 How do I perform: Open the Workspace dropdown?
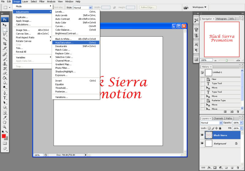pyautogui.click(x=199, y=7)
